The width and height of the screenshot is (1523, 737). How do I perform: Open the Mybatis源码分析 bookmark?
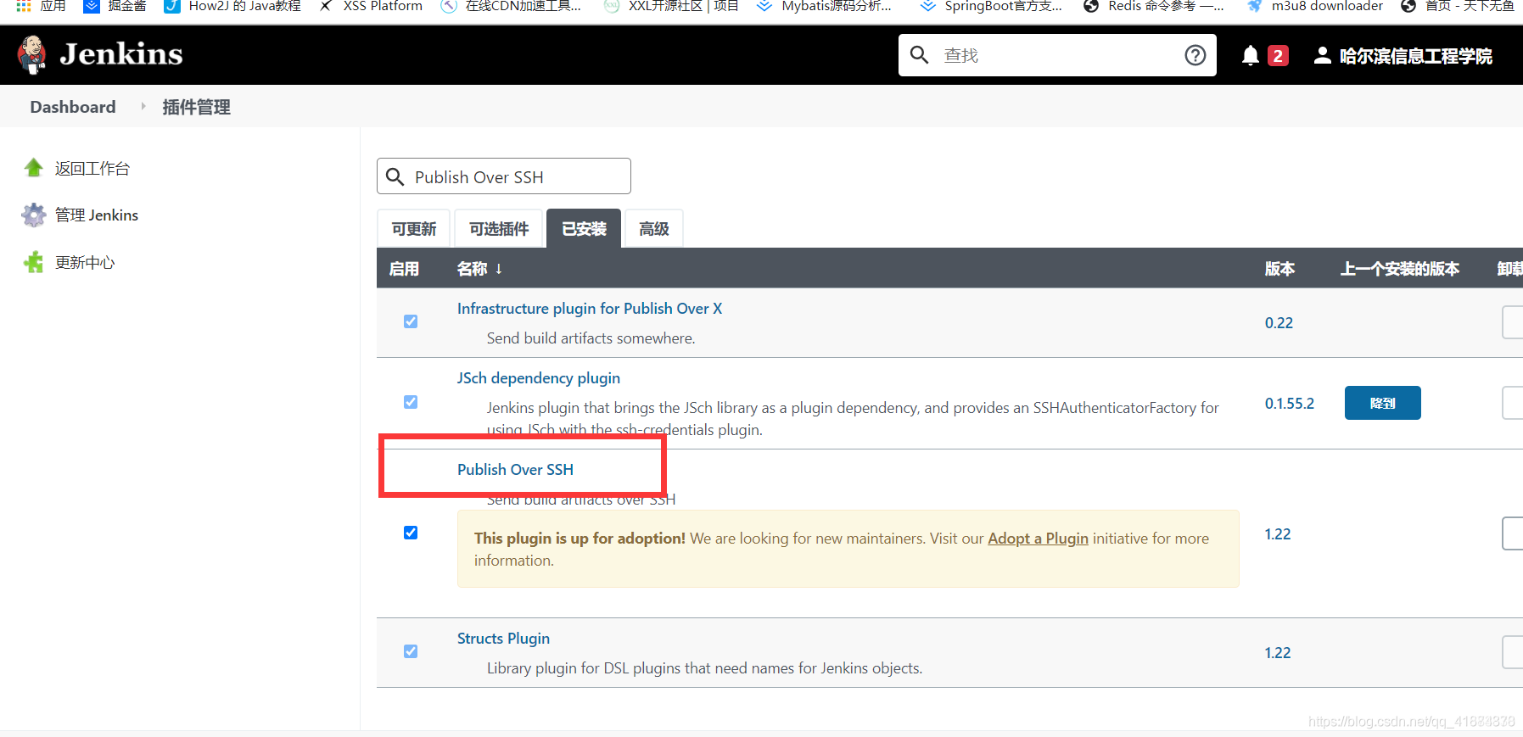click(x=825, y=6)
